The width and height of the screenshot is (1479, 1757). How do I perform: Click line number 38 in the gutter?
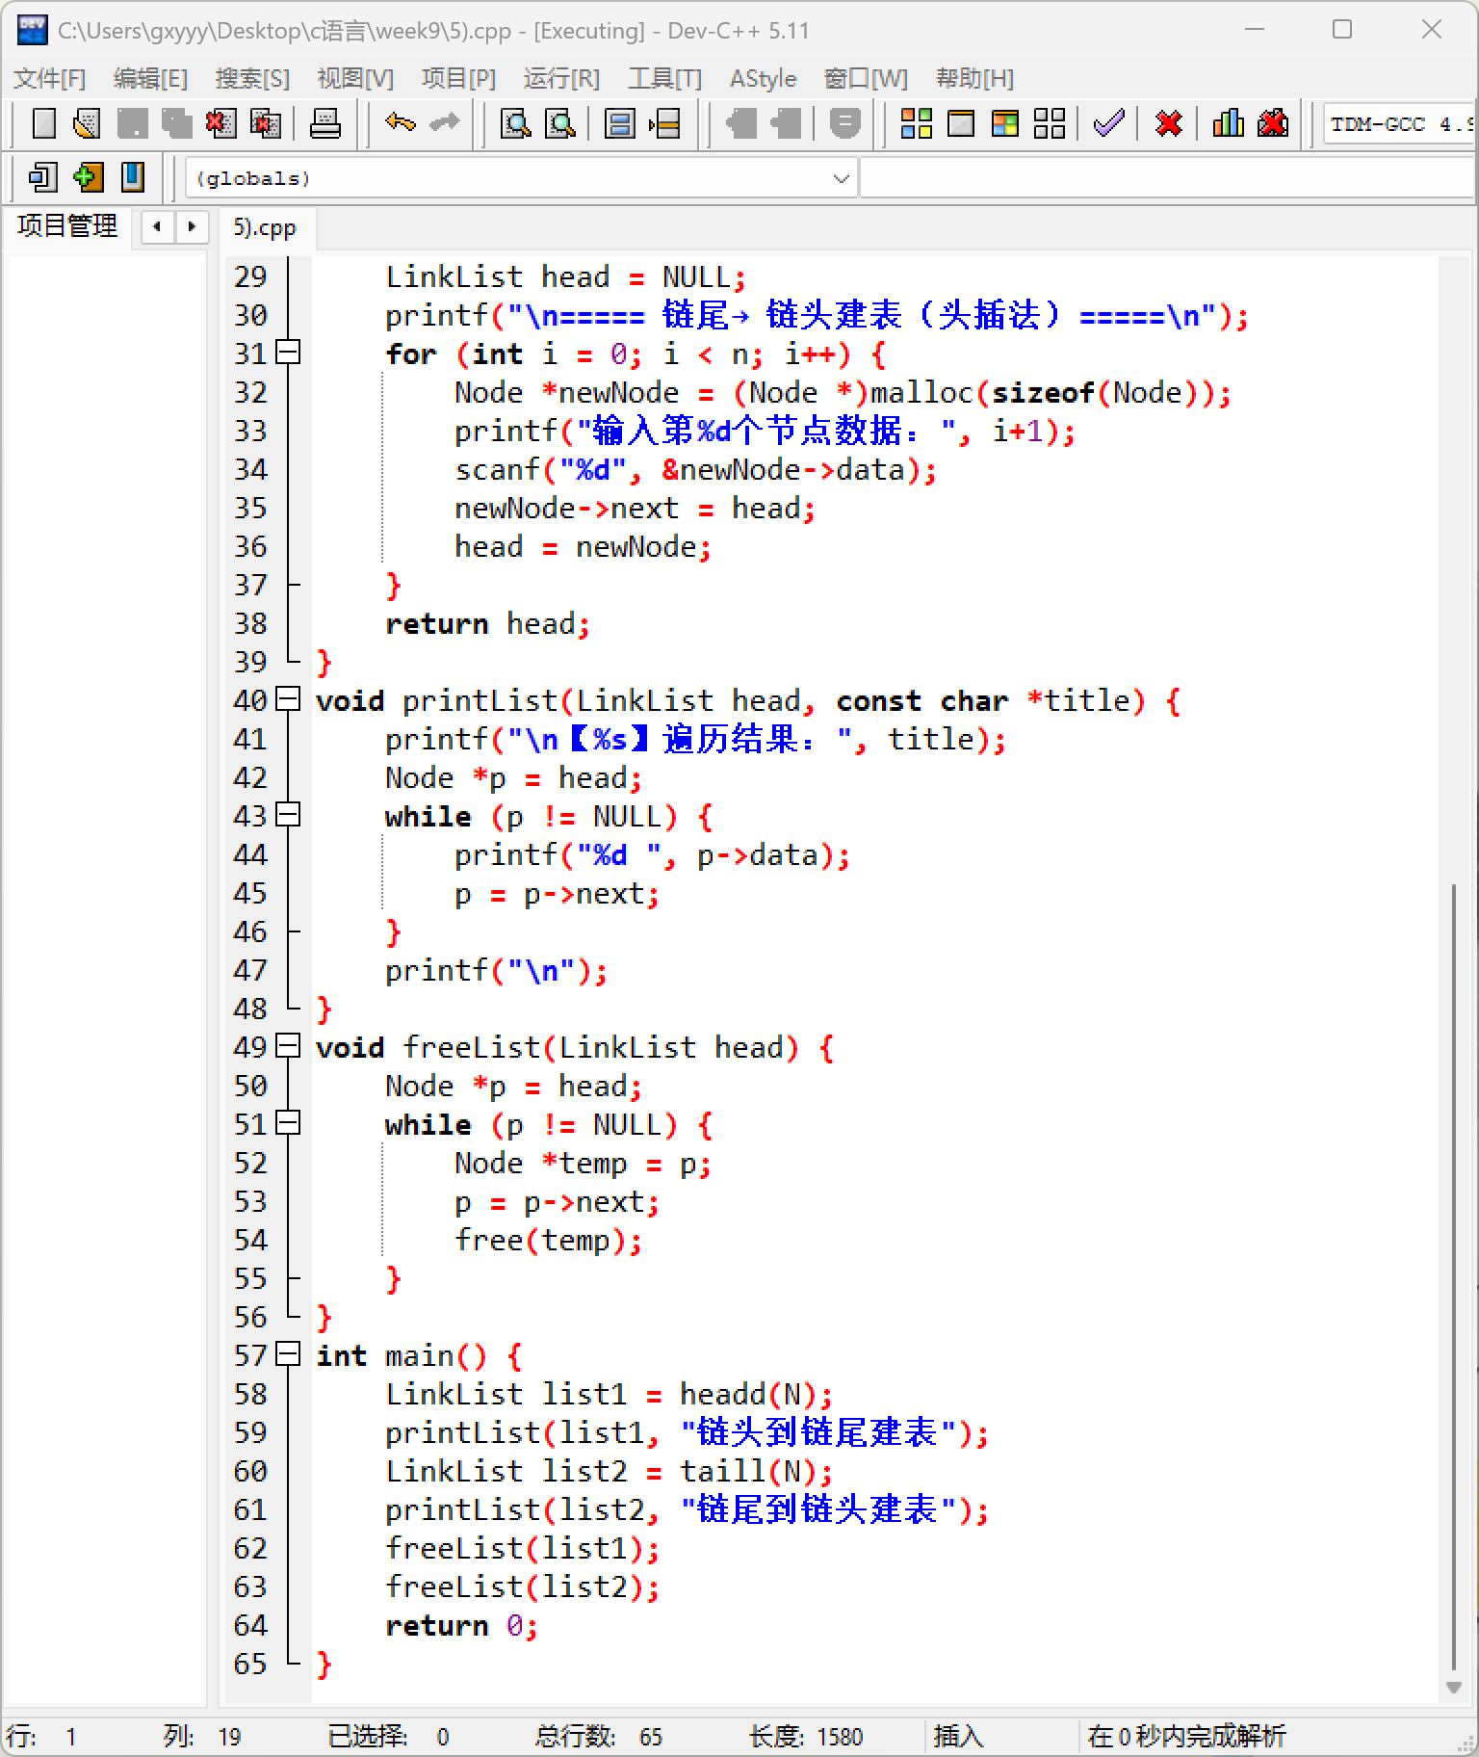pos(250,623)
